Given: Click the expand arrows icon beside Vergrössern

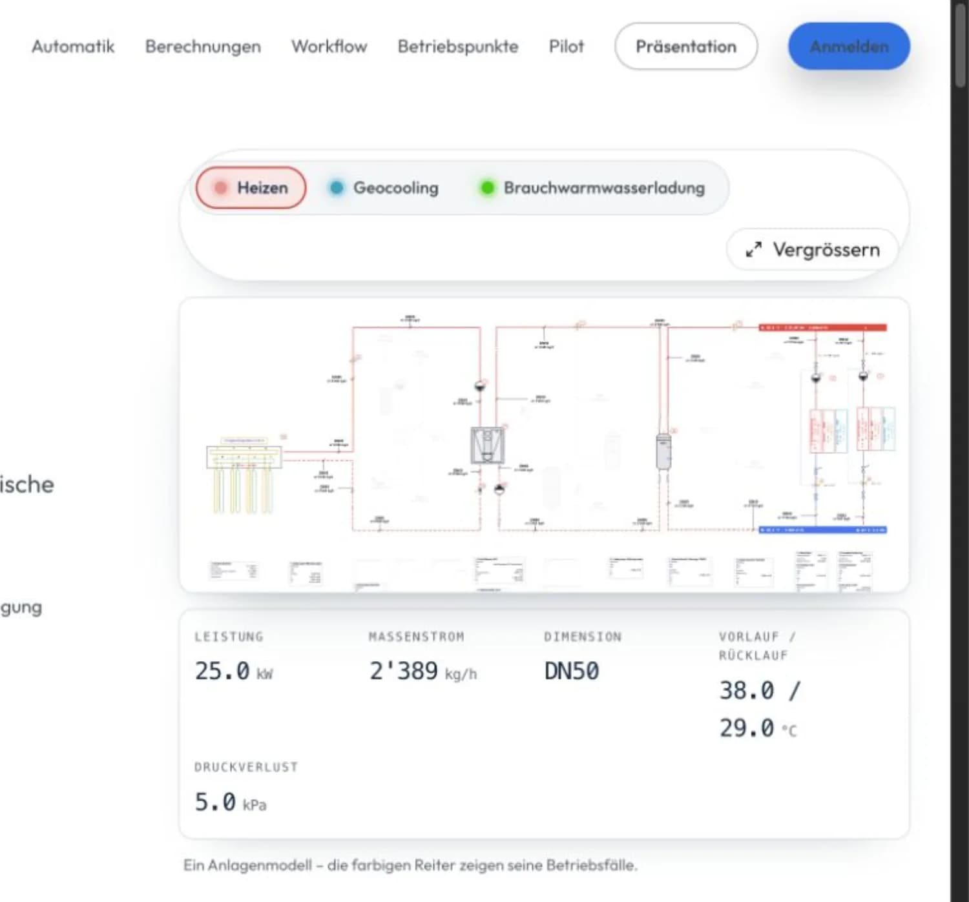Looking at the screenshot, I should (x=753, y=250).
